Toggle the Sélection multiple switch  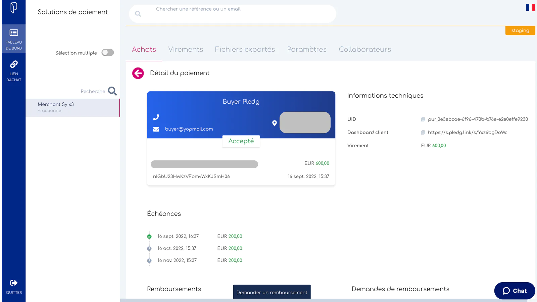(x=108, y=53)
